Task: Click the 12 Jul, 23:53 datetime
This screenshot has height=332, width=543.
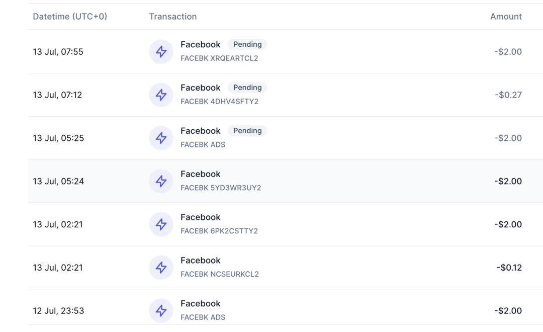Action: [x=58, y=311]
